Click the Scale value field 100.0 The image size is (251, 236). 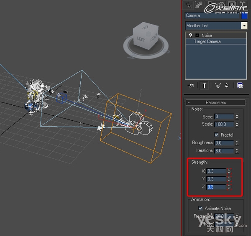[224, 124]
